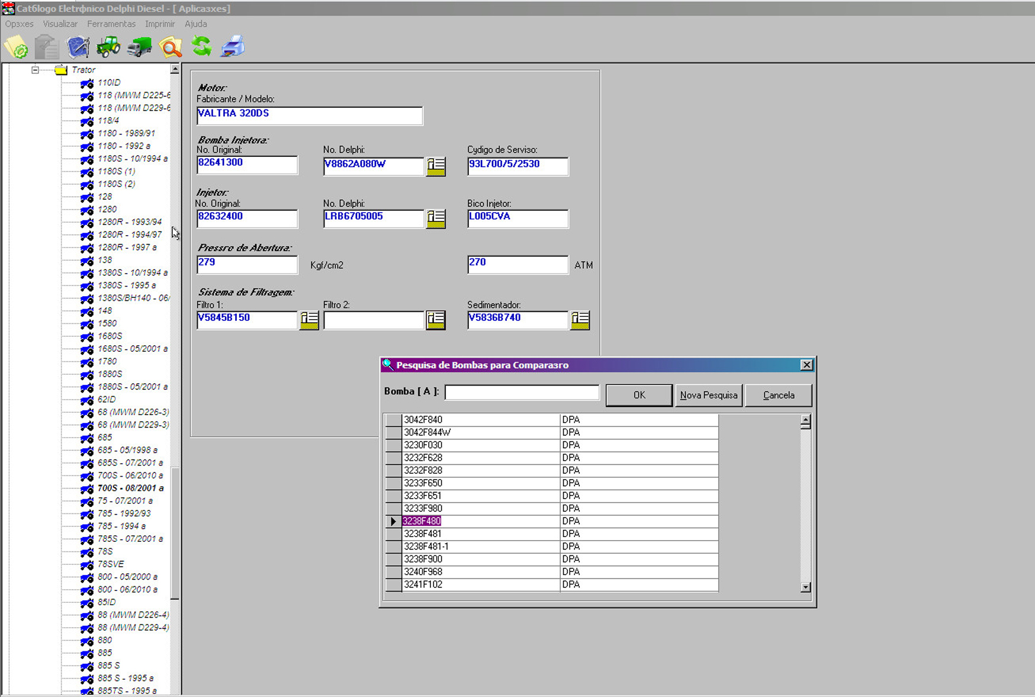Open details button next to Filtro 1

tap(308, 320)
